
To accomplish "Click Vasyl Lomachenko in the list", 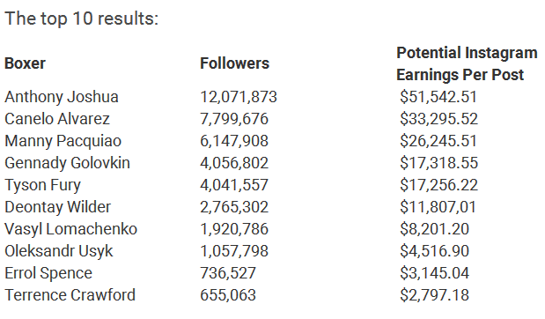I will (71, 229).
